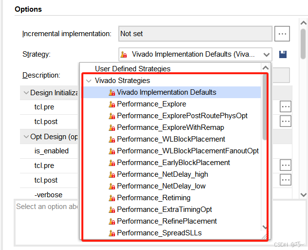Browse file for Design Initialization tcl.post

pyautogui.click(x=286, y=121)
